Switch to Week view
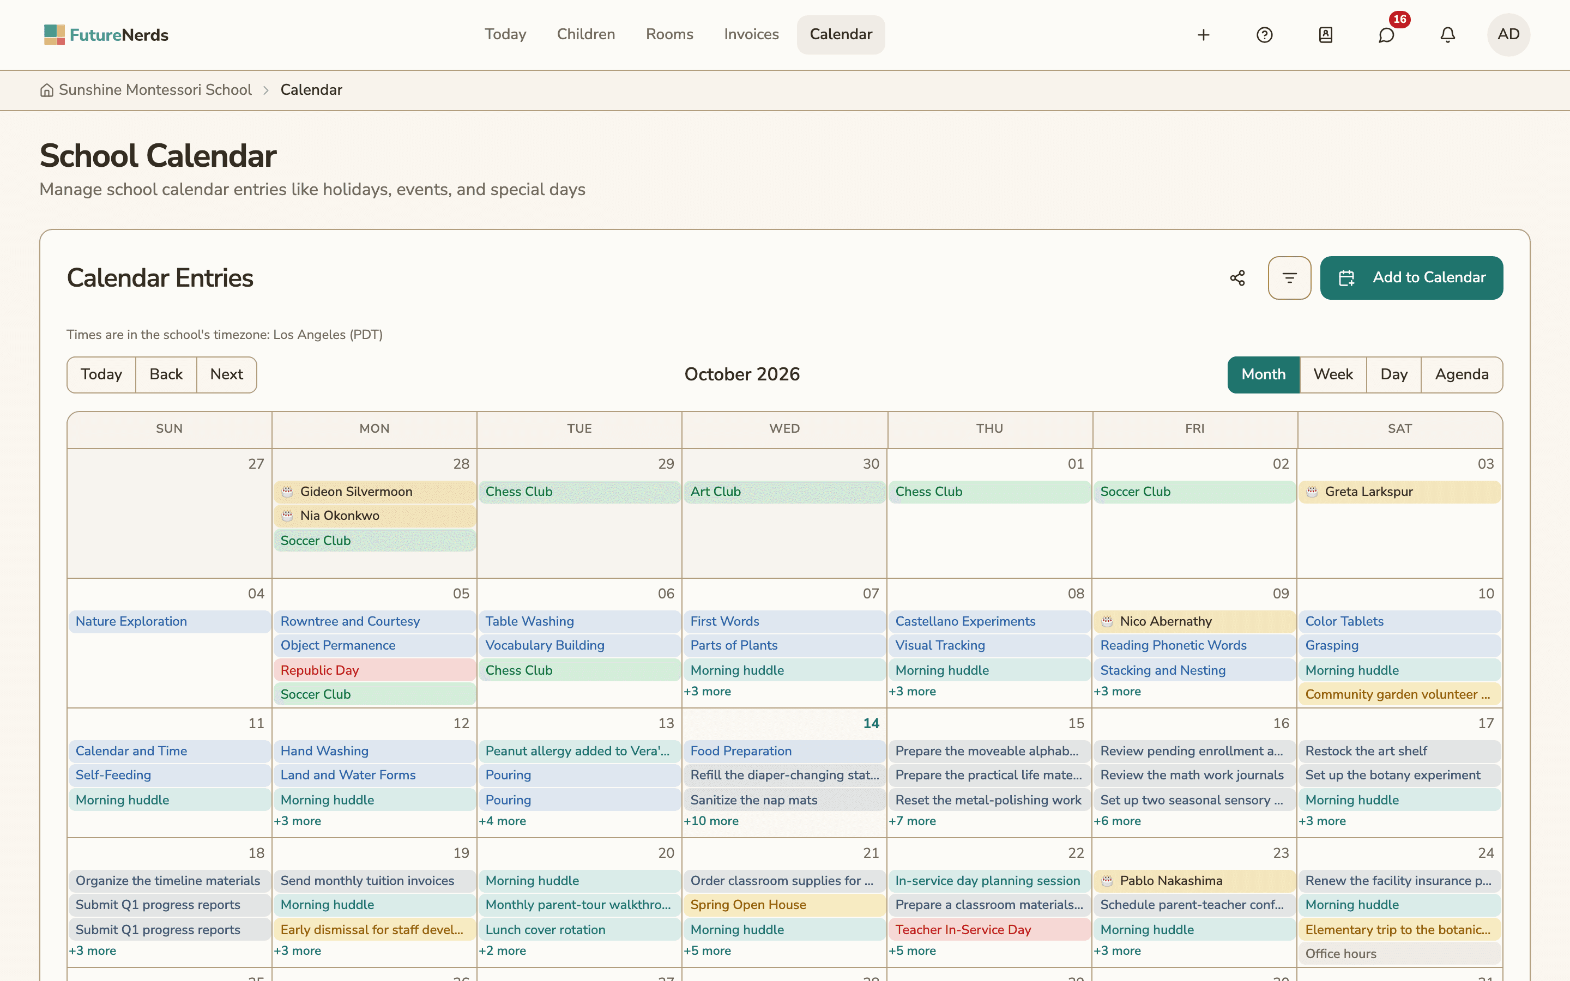Image resolution: width=1570 pixels, height=981 pixels. coord(1332,374)
